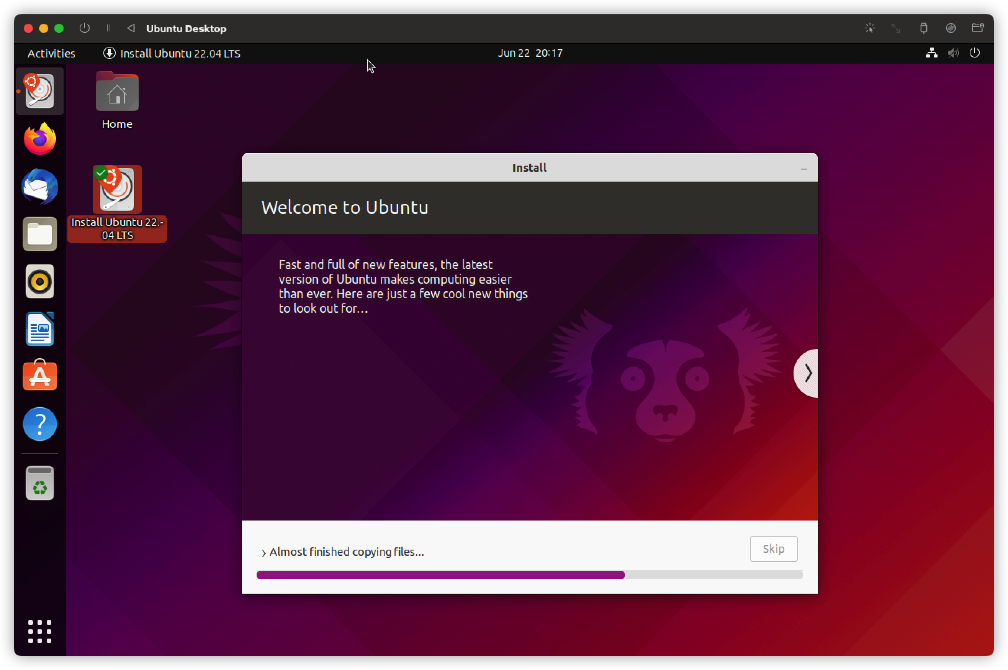Click the Ubuntu Desktop window title
Screen dimensions: 1008x670
(186, 29)
